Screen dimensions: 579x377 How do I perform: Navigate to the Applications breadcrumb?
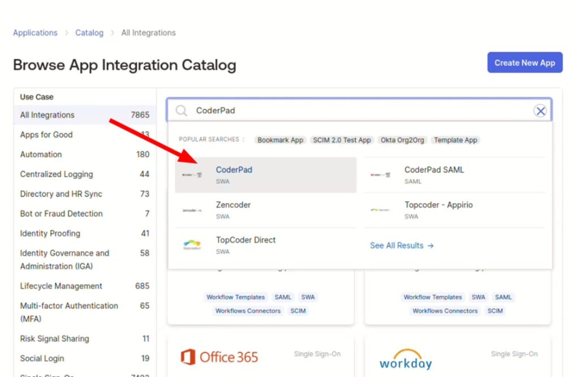35,33
